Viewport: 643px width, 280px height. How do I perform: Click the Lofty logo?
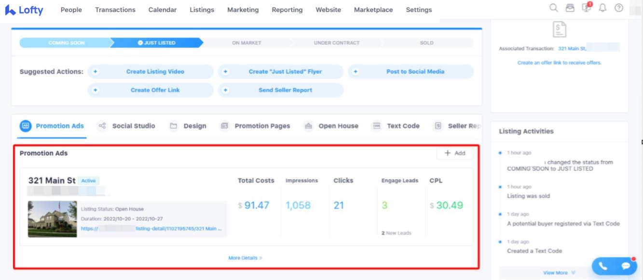(x=24, y=10)
